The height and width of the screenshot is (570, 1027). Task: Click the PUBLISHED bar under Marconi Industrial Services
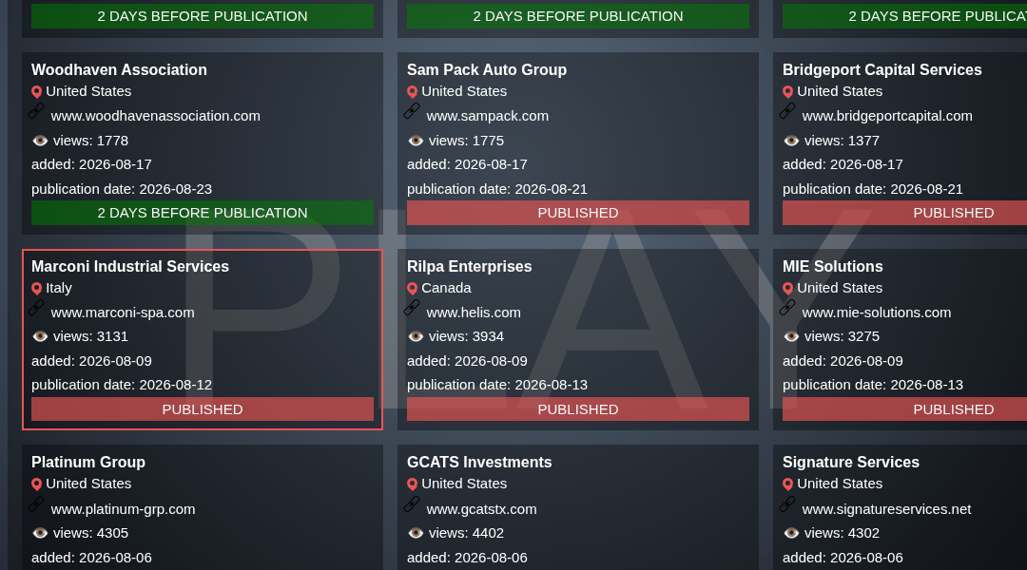(x=203, y=409)
